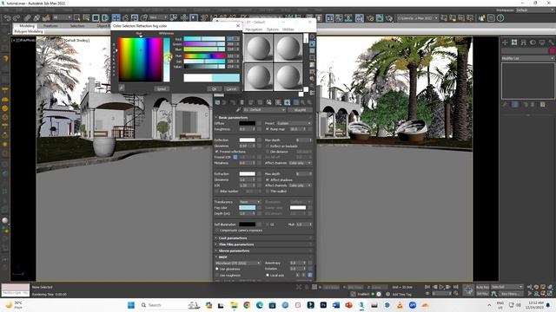Switch to the Selection ribbon tab
Screen dimensions: 556x312
click(77, 26)
